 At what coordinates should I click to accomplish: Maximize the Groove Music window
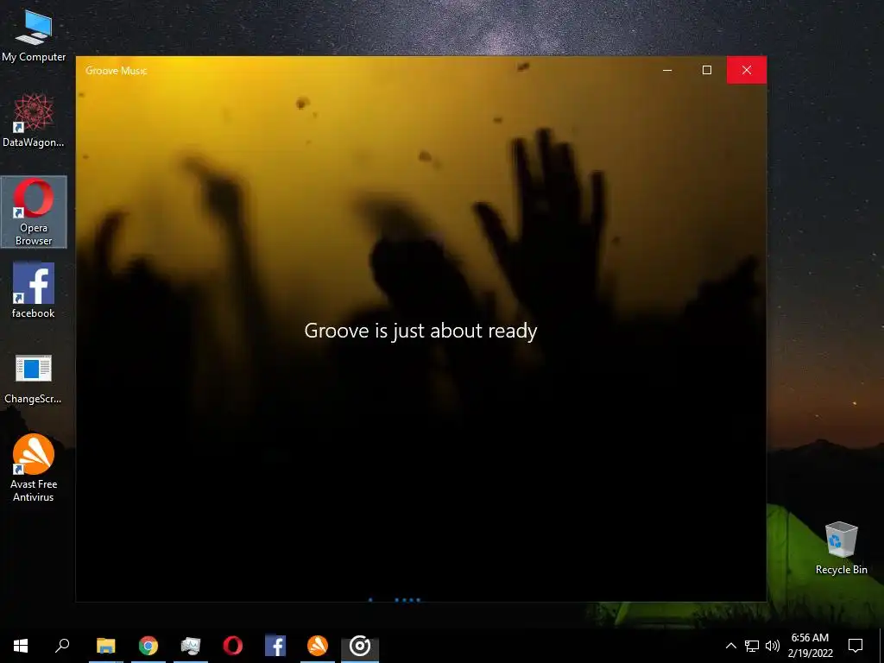(707, 70)
